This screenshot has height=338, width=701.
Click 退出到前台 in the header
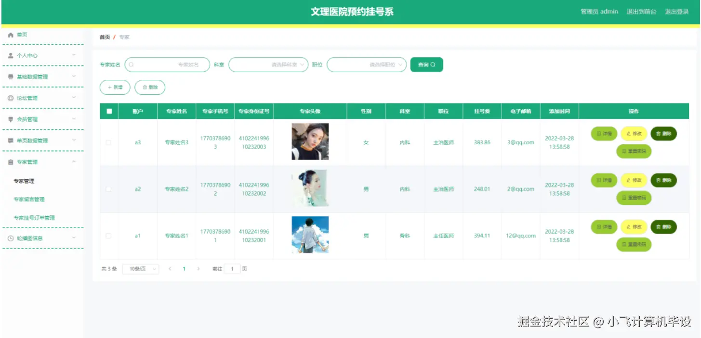coord(641,12)
